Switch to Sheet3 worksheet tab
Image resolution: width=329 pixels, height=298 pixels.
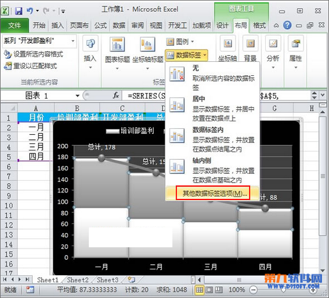[108, 280]
